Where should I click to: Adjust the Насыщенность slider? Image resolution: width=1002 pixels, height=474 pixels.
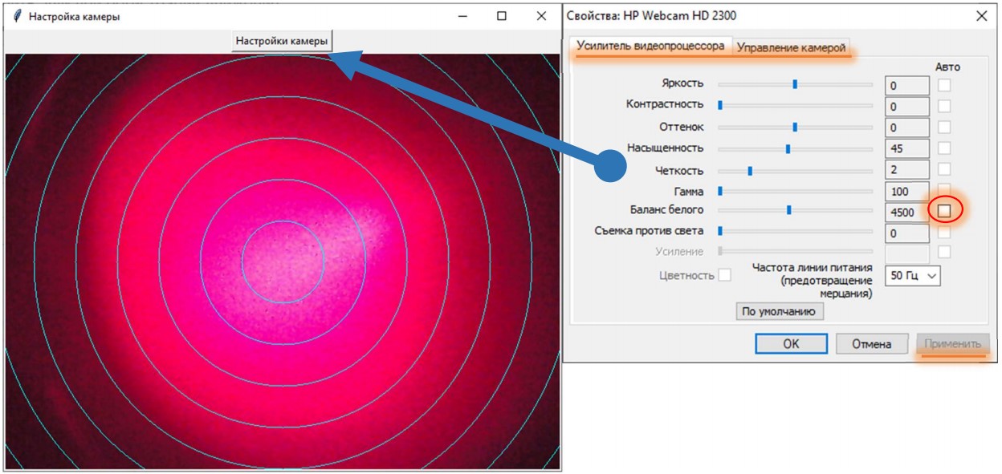click(x=795, y=148)
